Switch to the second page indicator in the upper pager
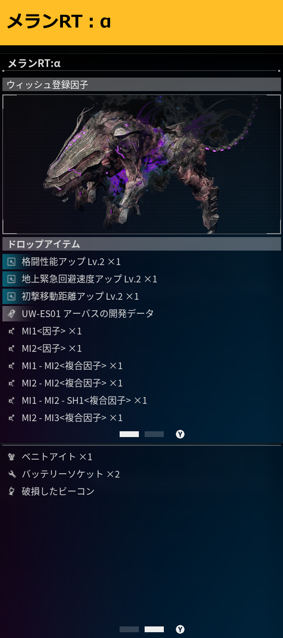Viewport: 283px width, 638px height. pos(154,434)
